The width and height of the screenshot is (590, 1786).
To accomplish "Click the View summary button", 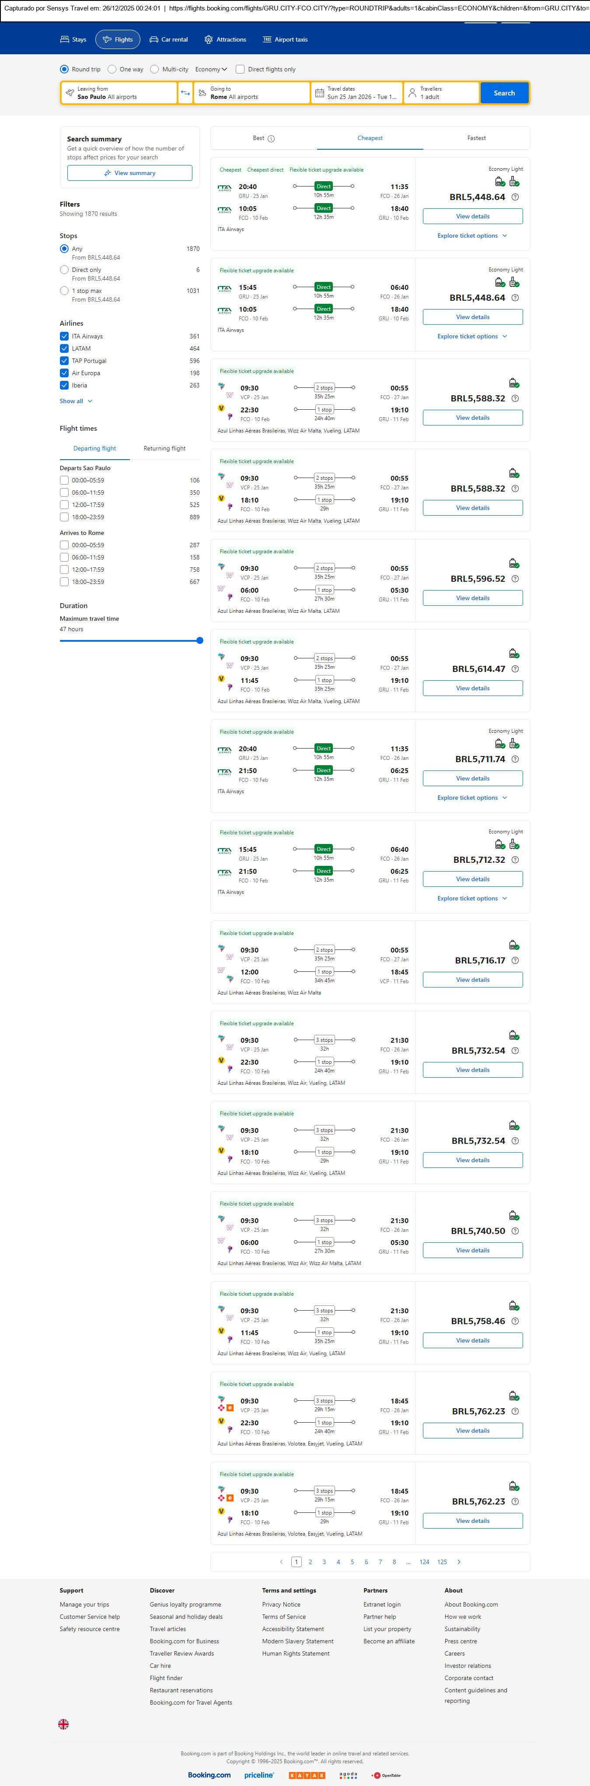I will pos(129,173).
